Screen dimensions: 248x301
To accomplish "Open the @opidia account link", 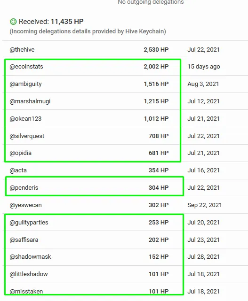I will (20, 153).
